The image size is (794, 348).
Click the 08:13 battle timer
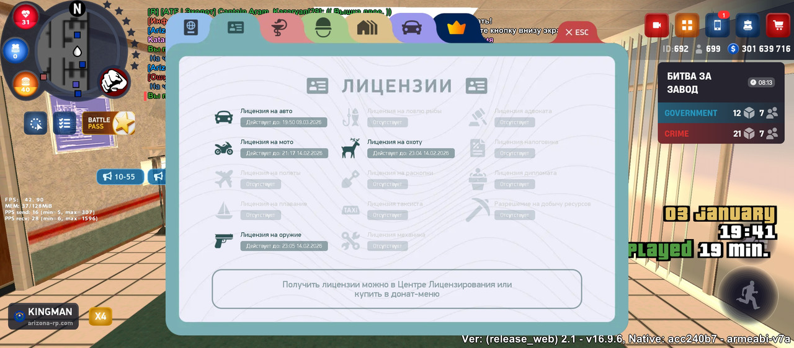point(761,82)
